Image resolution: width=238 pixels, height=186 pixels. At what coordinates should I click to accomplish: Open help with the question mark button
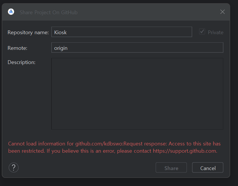click(x=14, y=167)
